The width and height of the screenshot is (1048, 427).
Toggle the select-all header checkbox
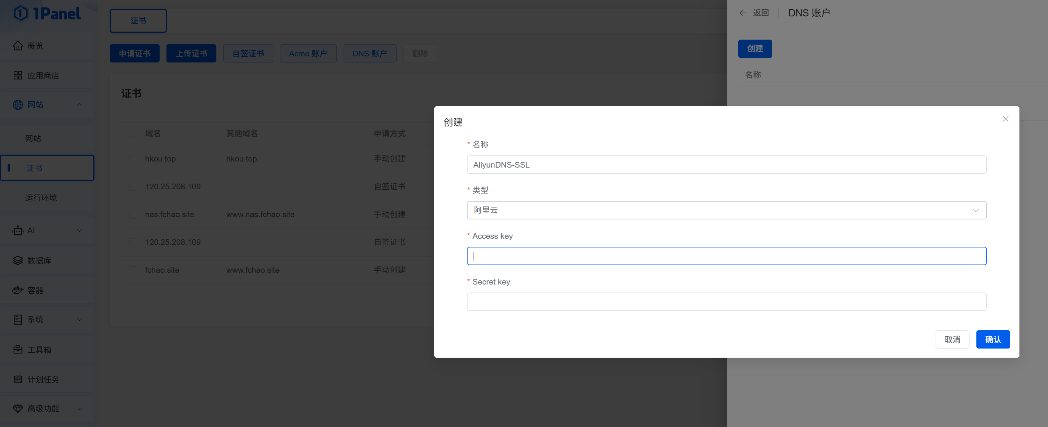pos(133,133)
